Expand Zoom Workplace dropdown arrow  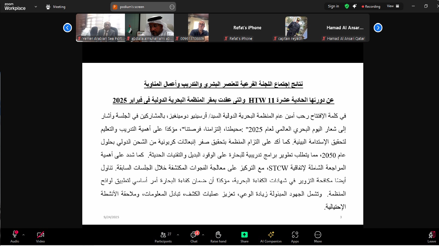(x=36, y=7)
